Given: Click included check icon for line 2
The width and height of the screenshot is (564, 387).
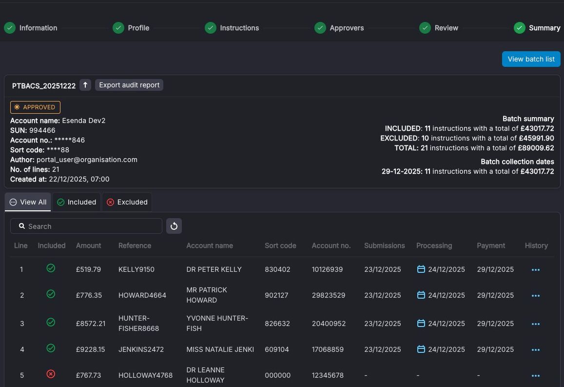Looking at the screenshot, I should point(51,294).
